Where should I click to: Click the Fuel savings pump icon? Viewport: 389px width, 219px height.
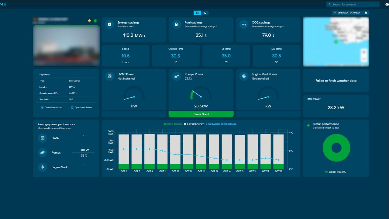177,24
